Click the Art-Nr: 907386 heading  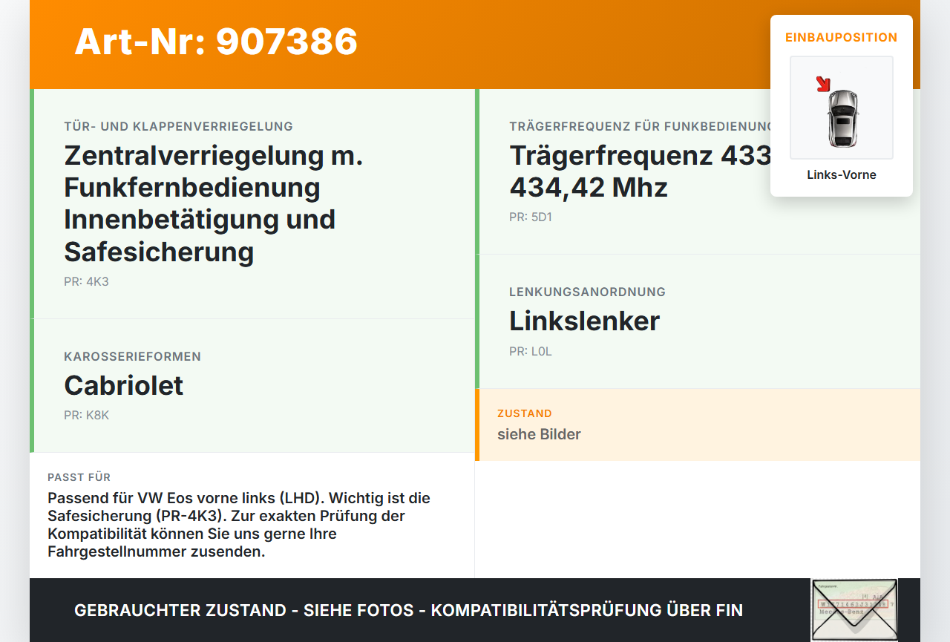(216, 42)
